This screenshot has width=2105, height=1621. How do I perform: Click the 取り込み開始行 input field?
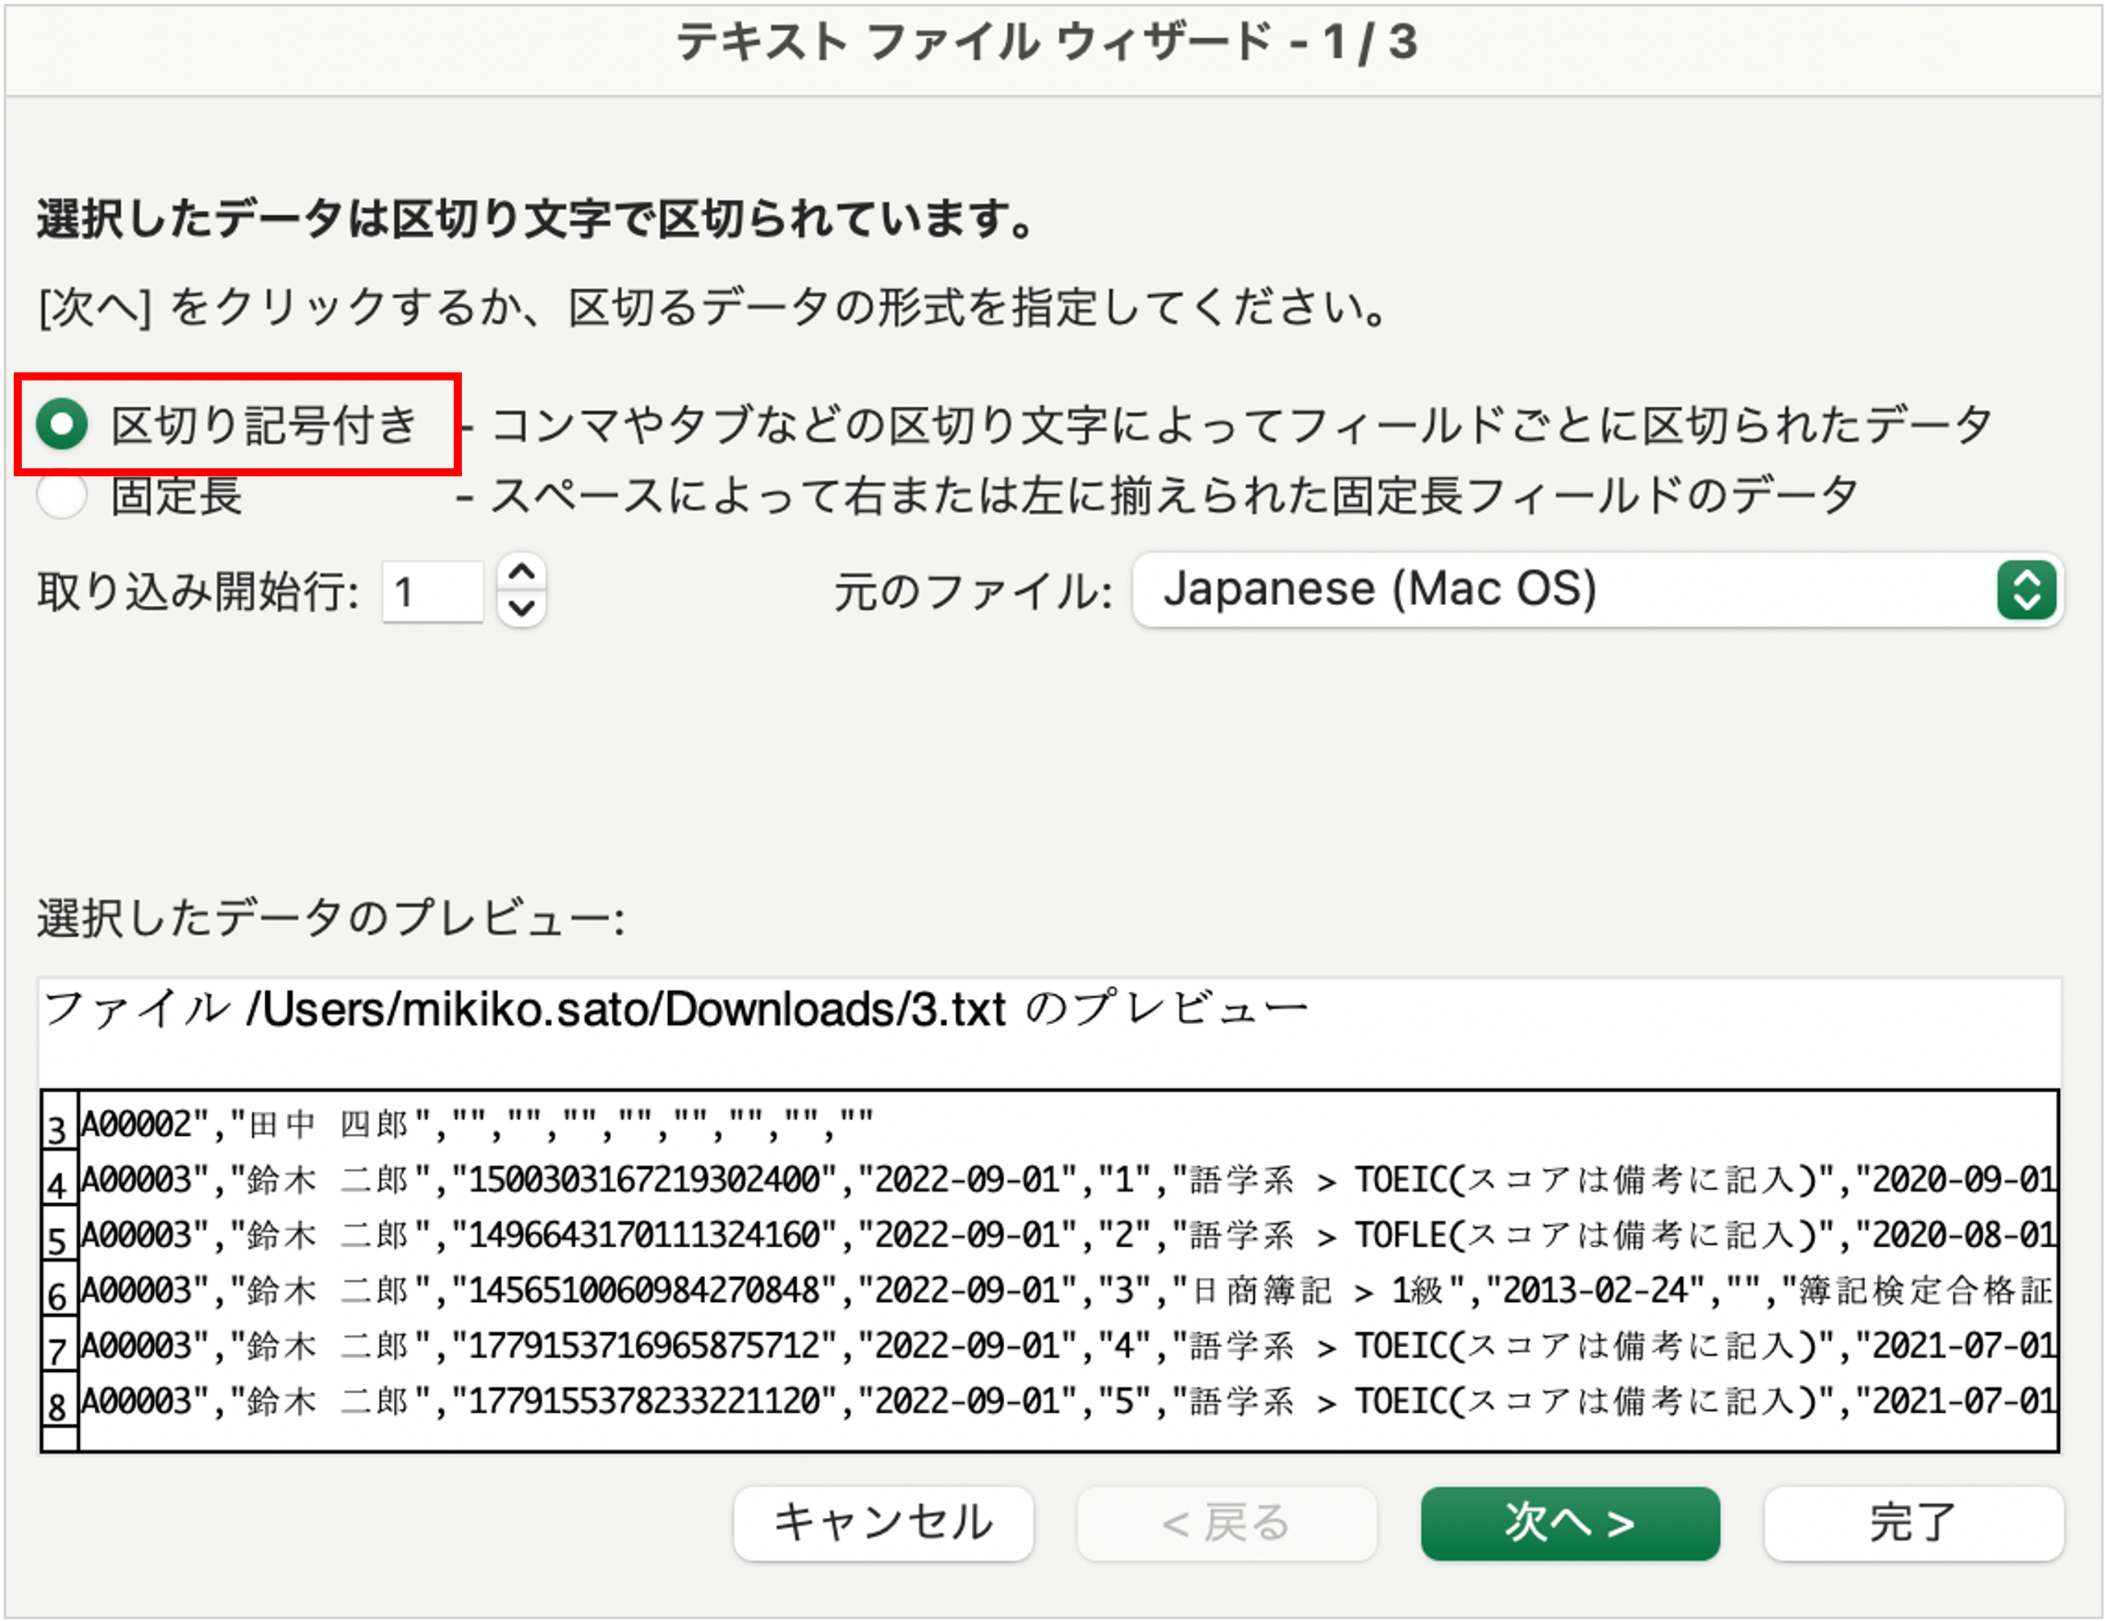pyautogui.click(x=431, y=591)
